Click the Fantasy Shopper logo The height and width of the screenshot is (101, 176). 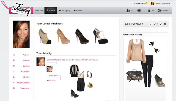[21, 10]
